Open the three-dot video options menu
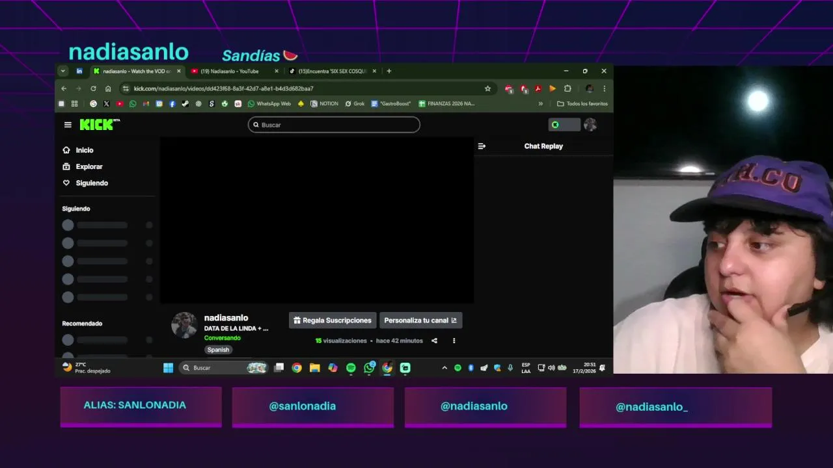Screen dimensions: 833x468 [x=454, y=341]
